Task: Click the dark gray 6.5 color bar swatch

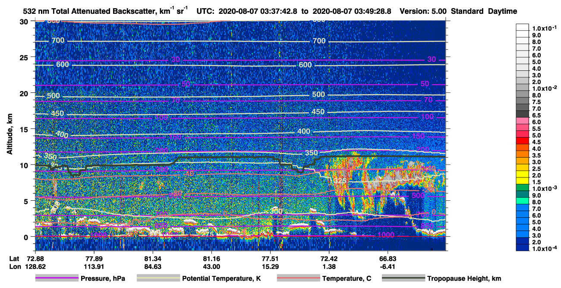Action: tap(523, 114)
